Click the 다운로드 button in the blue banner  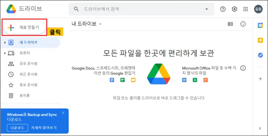pos(17,128)
